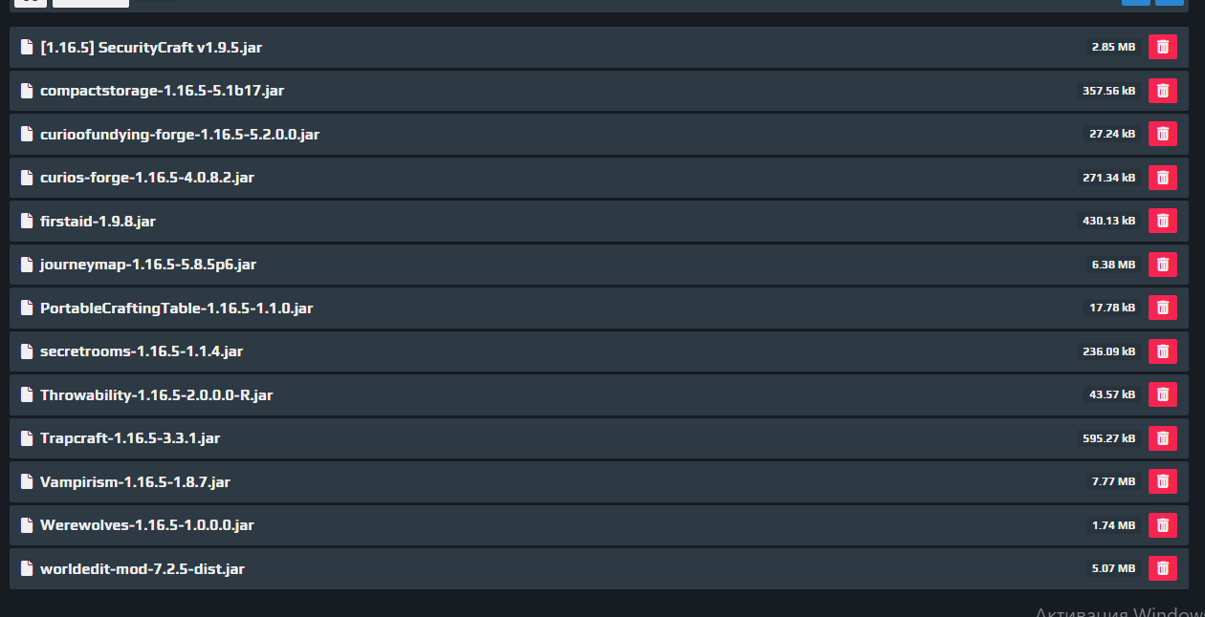Delete the SecurityCraft v1.9.5.jar file

(x=1162, y=47)
